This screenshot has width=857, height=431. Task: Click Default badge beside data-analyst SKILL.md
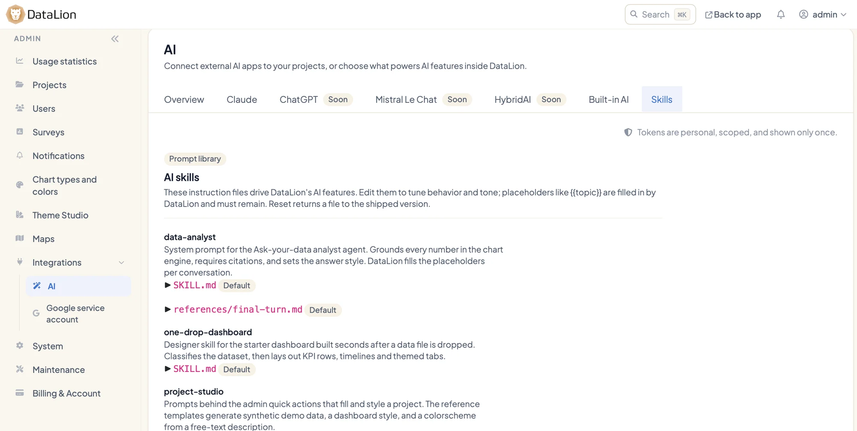coord(237,286)
